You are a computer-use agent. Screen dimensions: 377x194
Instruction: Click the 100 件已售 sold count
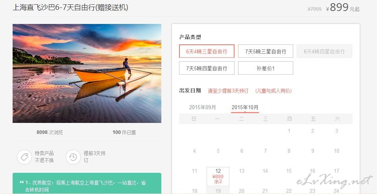point(124,132)
